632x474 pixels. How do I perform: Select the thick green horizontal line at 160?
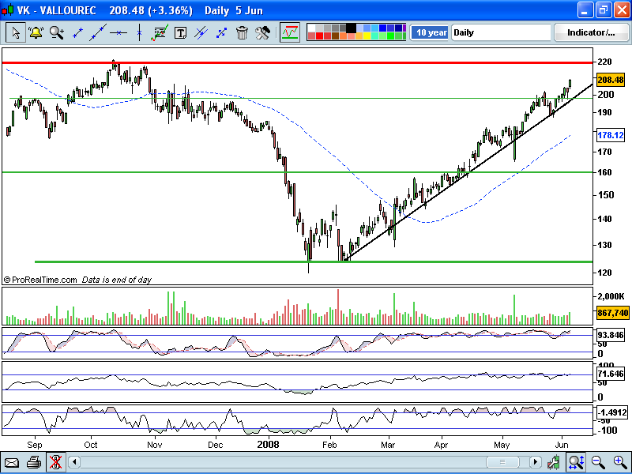[298, 172]
